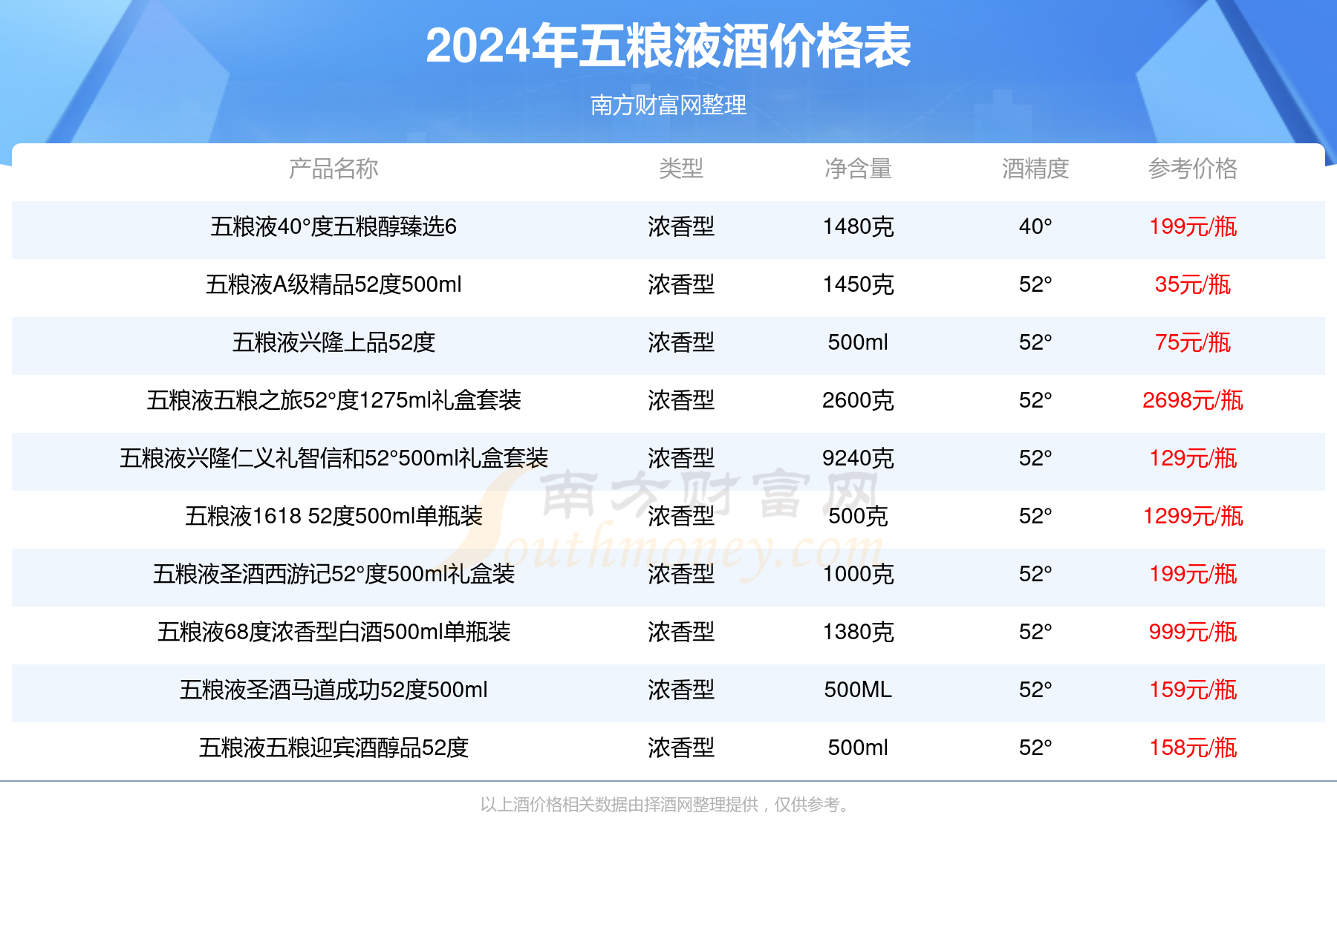Click the title 2024年五粮液酒价格表
This screenshot has height=928, width=1337.
click(668, 46)
